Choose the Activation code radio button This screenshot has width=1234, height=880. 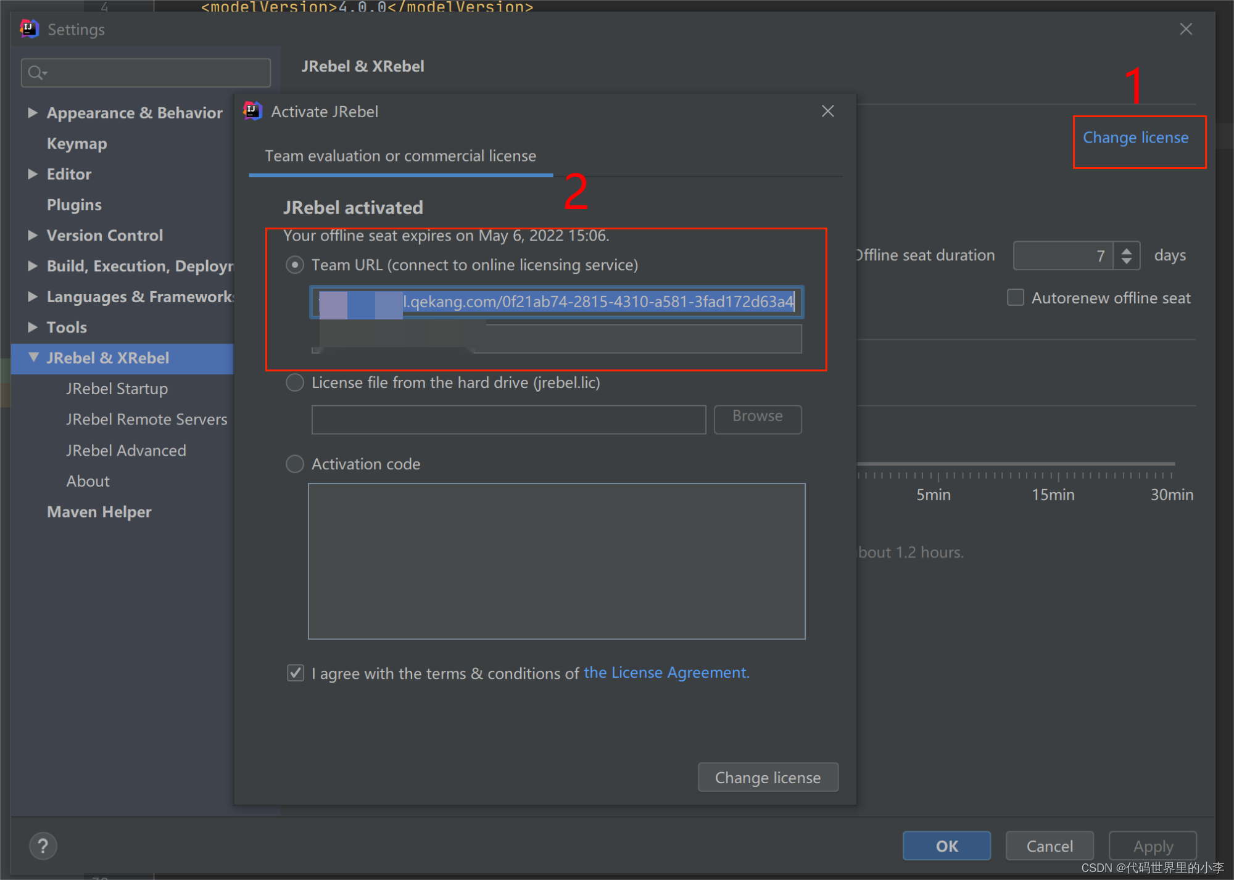(x=295, y=464)
